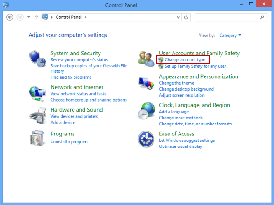Open Save backup copies with File History
The width and height of the screenshot is (274, 205).
pos(89,69)
